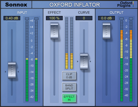The height and width of the screenshot is (107, 138).
Task: Enable the BAND SPLIT mode
Action: [x=69, y=87]
